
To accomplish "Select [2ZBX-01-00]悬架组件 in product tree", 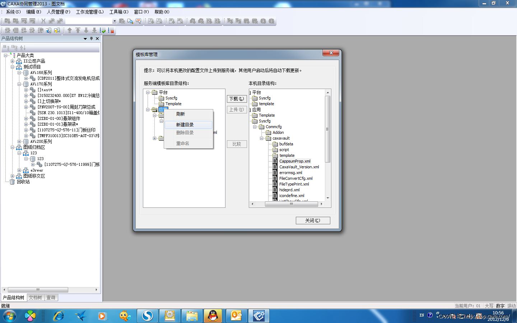I will pos(59,118).
